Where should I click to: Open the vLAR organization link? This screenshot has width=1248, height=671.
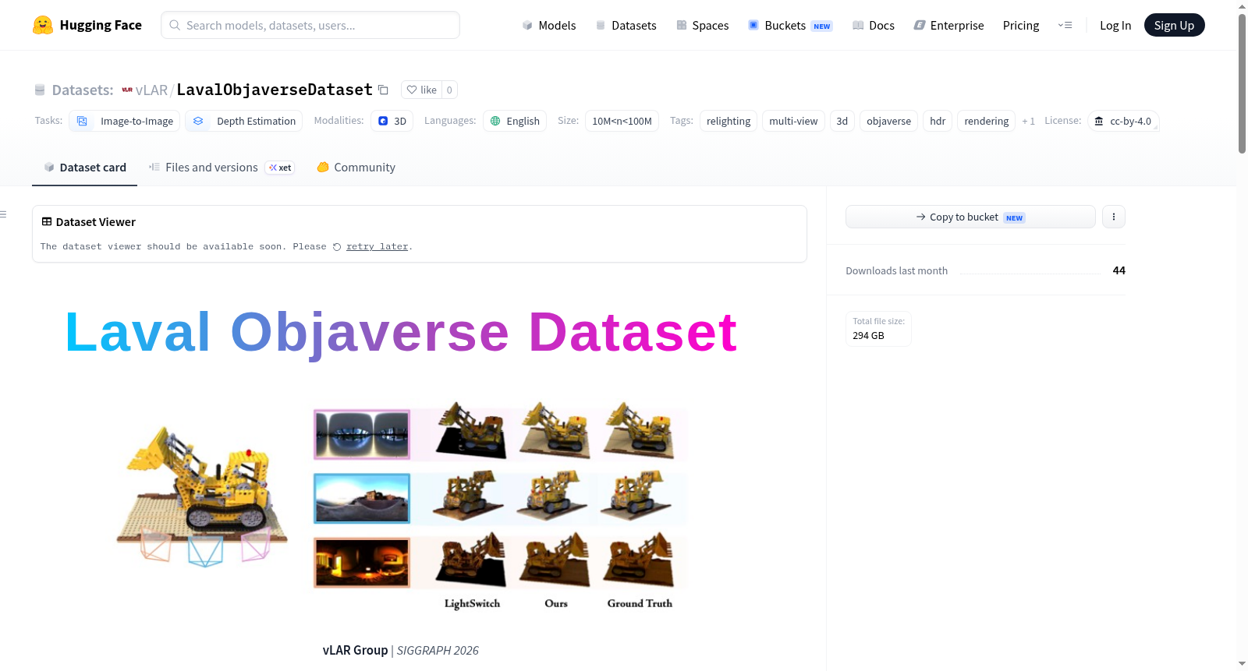pos(151,90)
